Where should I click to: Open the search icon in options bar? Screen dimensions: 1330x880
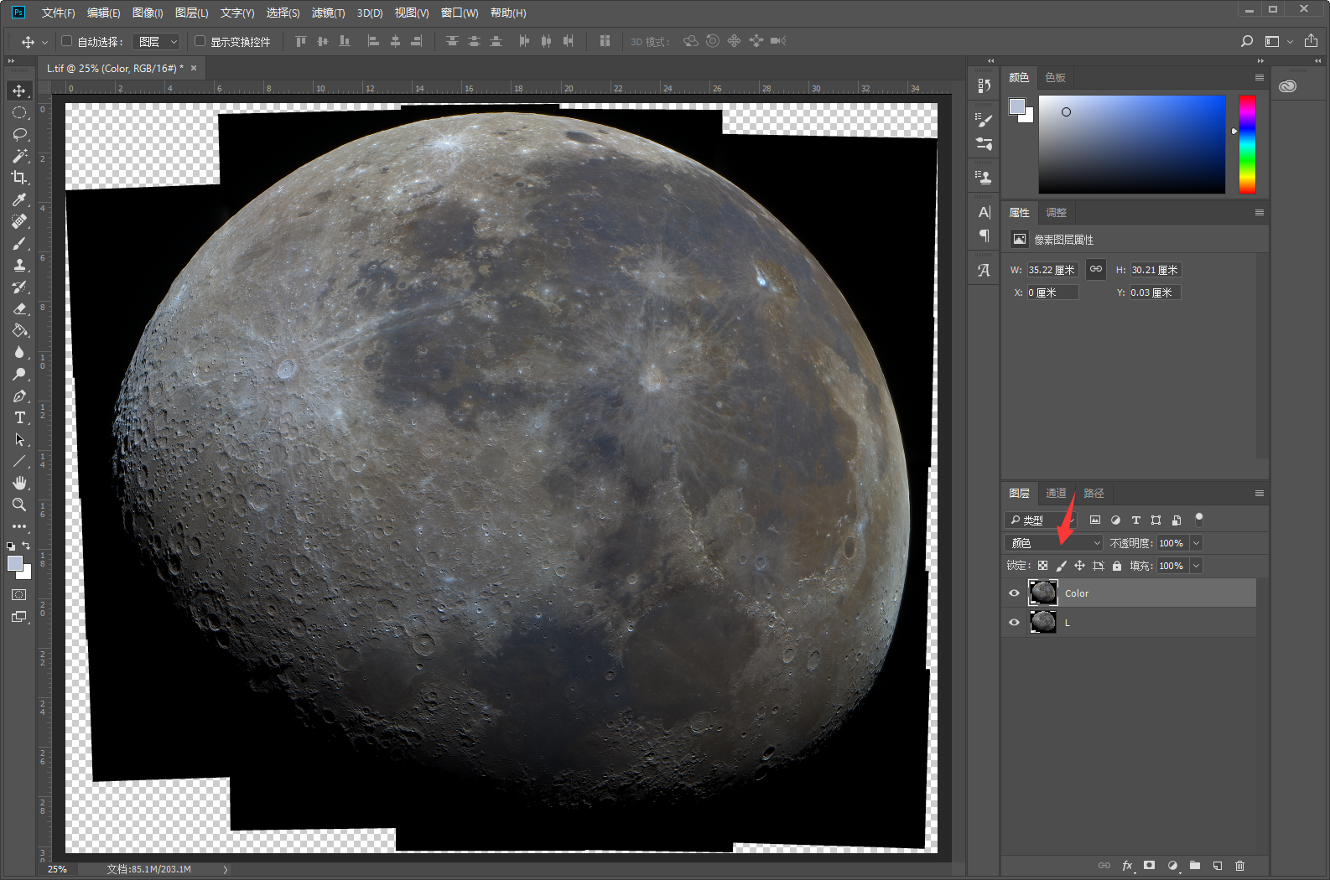(1247, 41)
